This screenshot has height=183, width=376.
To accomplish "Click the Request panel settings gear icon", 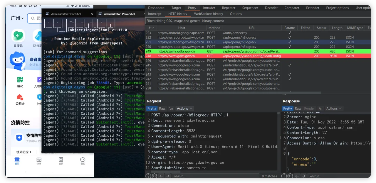I will pyautogui.click(x=154, y=176).
